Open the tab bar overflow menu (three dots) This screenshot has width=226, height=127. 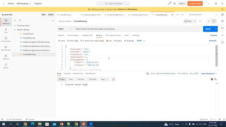coord(183,15)
